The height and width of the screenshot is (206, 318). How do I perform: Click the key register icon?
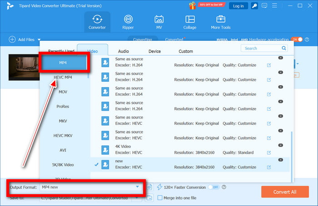[x=255, y=6]
